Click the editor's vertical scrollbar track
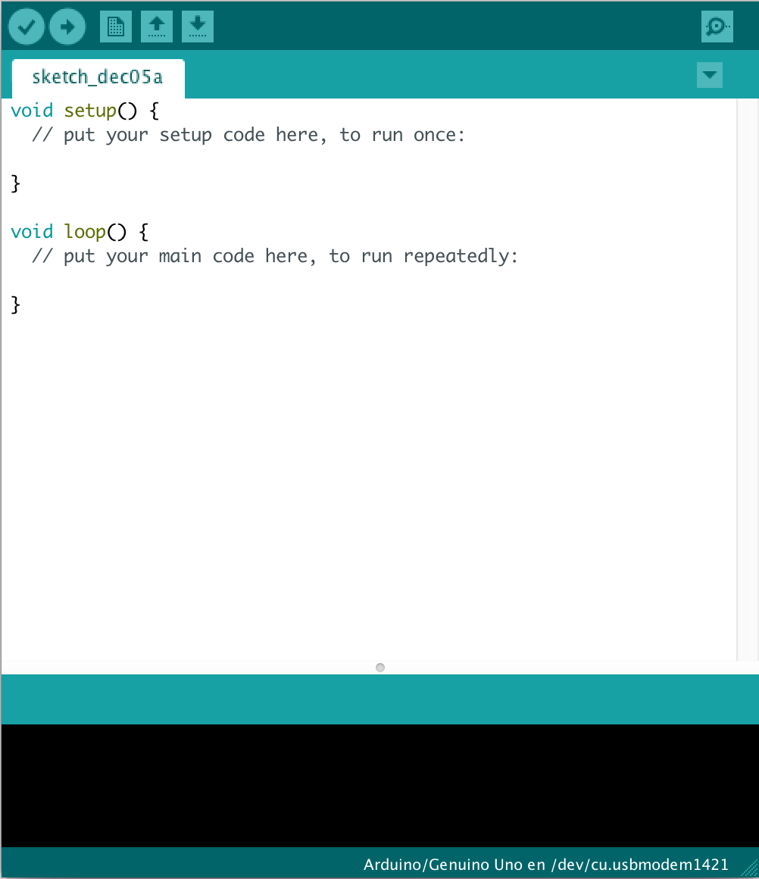Screen dimensions: 759x879 pyautogui.click(x=747, y=380)
